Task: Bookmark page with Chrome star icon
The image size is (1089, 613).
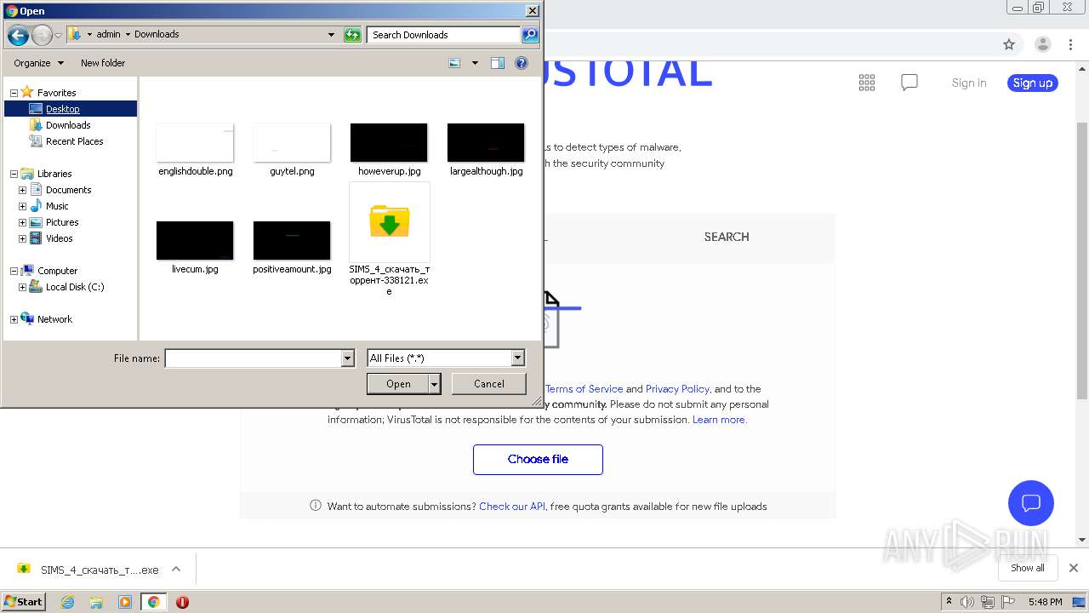Action: [x=1009, y=44]
